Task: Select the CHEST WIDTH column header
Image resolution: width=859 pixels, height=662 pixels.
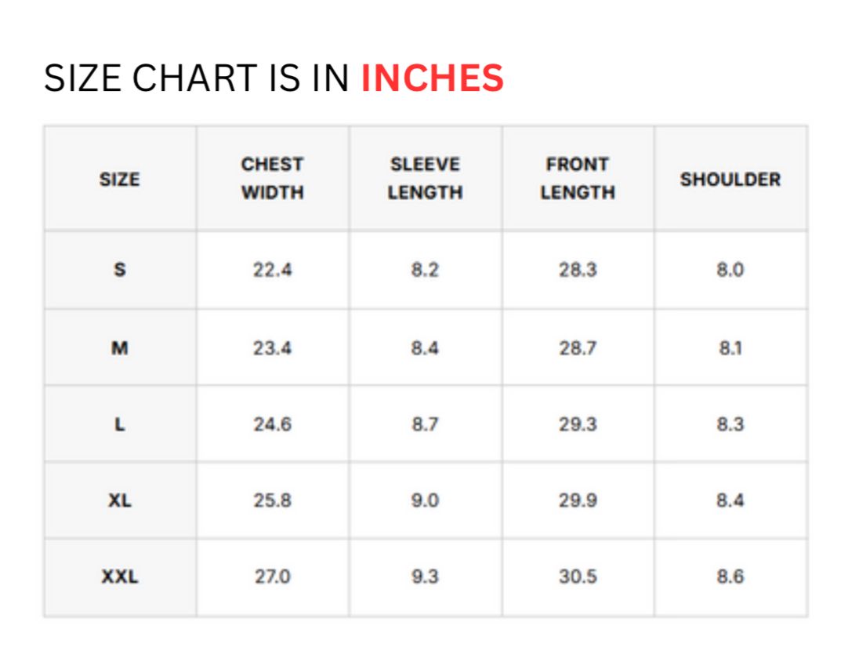Action: click(272, 178)
